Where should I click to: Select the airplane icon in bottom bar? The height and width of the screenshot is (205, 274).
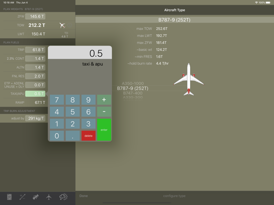tap(49, 197)
